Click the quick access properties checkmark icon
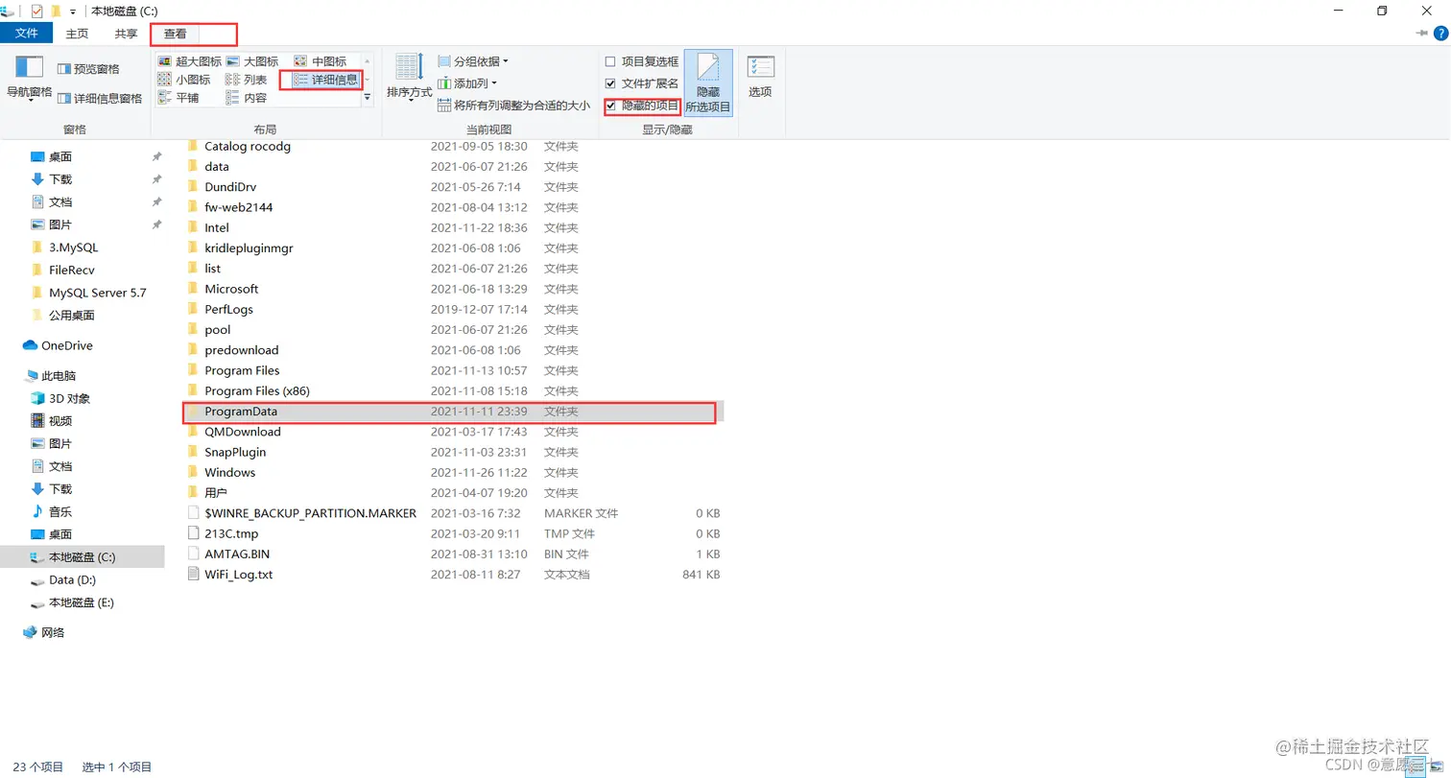This screenshot has height=778, width=1451. (36, 11)
